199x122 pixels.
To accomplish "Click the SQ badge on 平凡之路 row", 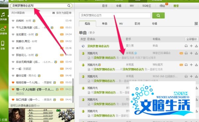I will click(62, 28).
